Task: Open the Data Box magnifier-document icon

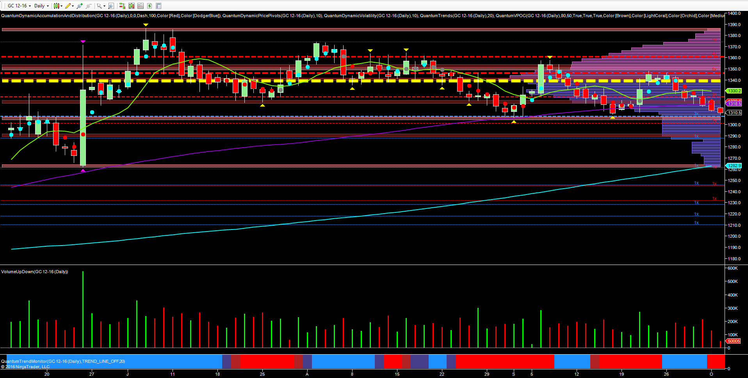Action: [111, 6]
